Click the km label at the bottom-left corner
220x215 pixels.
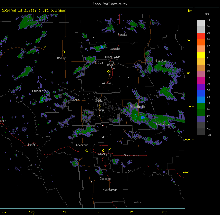click(x=4, y=212)
